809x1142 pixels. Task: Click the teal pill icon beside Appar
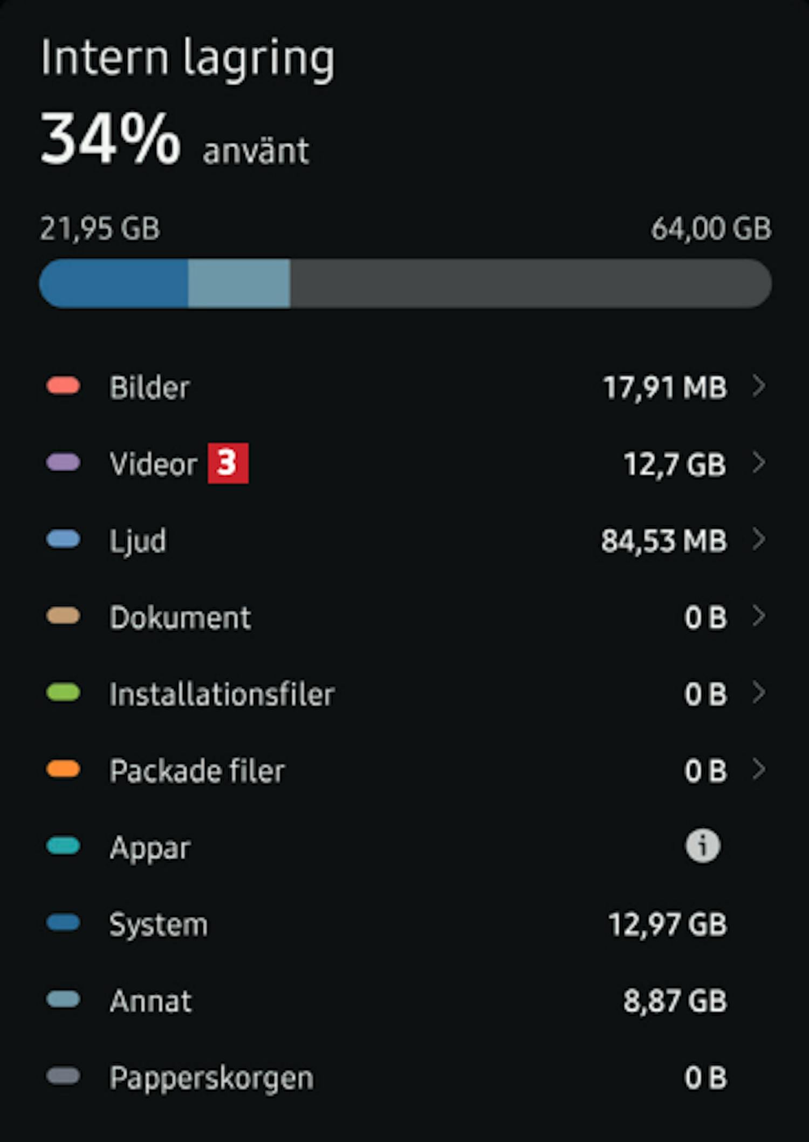pyautogui.click(x=63, y=846)
